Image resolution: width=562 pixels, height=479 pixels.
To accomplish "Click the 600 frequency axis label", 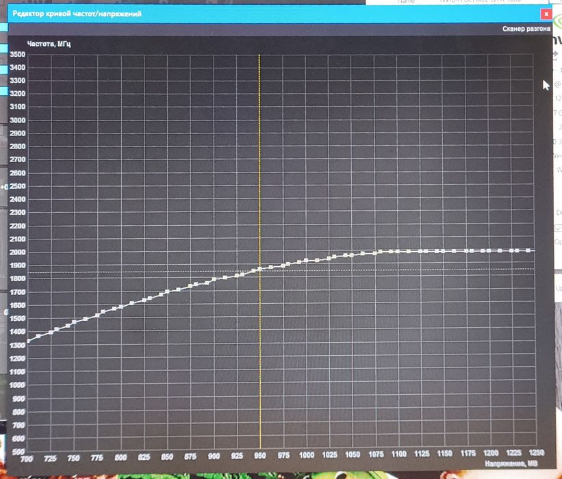I will [18, 439].
